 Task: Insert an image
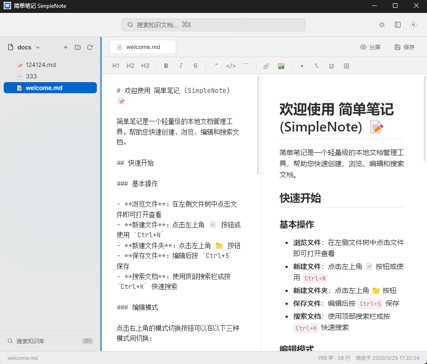(x=281, y=66)
